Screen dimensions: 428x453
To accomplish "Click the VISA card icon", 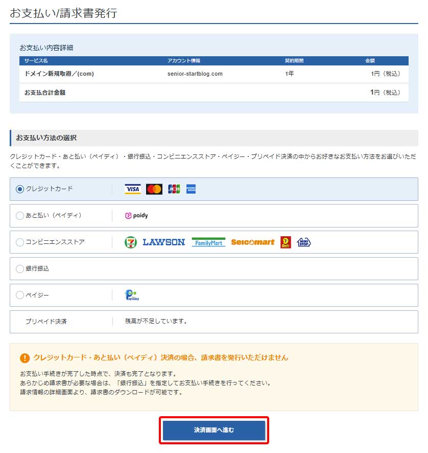I will (x=132, y=189).
